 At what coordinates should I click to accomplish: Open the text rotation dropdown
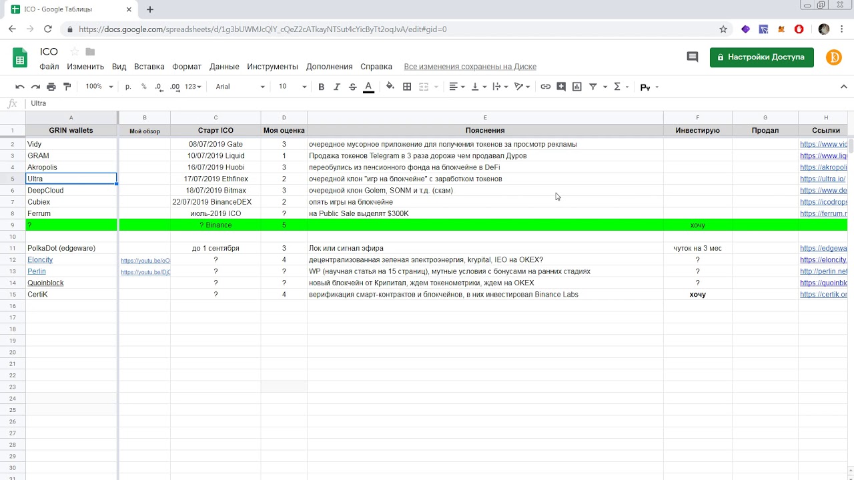click(x=522, y=87)
